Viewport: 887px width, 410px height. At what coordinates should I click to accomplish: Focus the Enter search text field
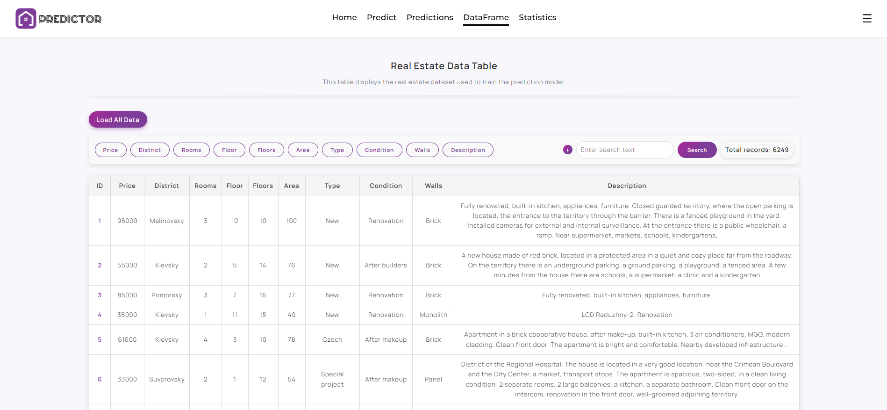click(x=624, y=150)
